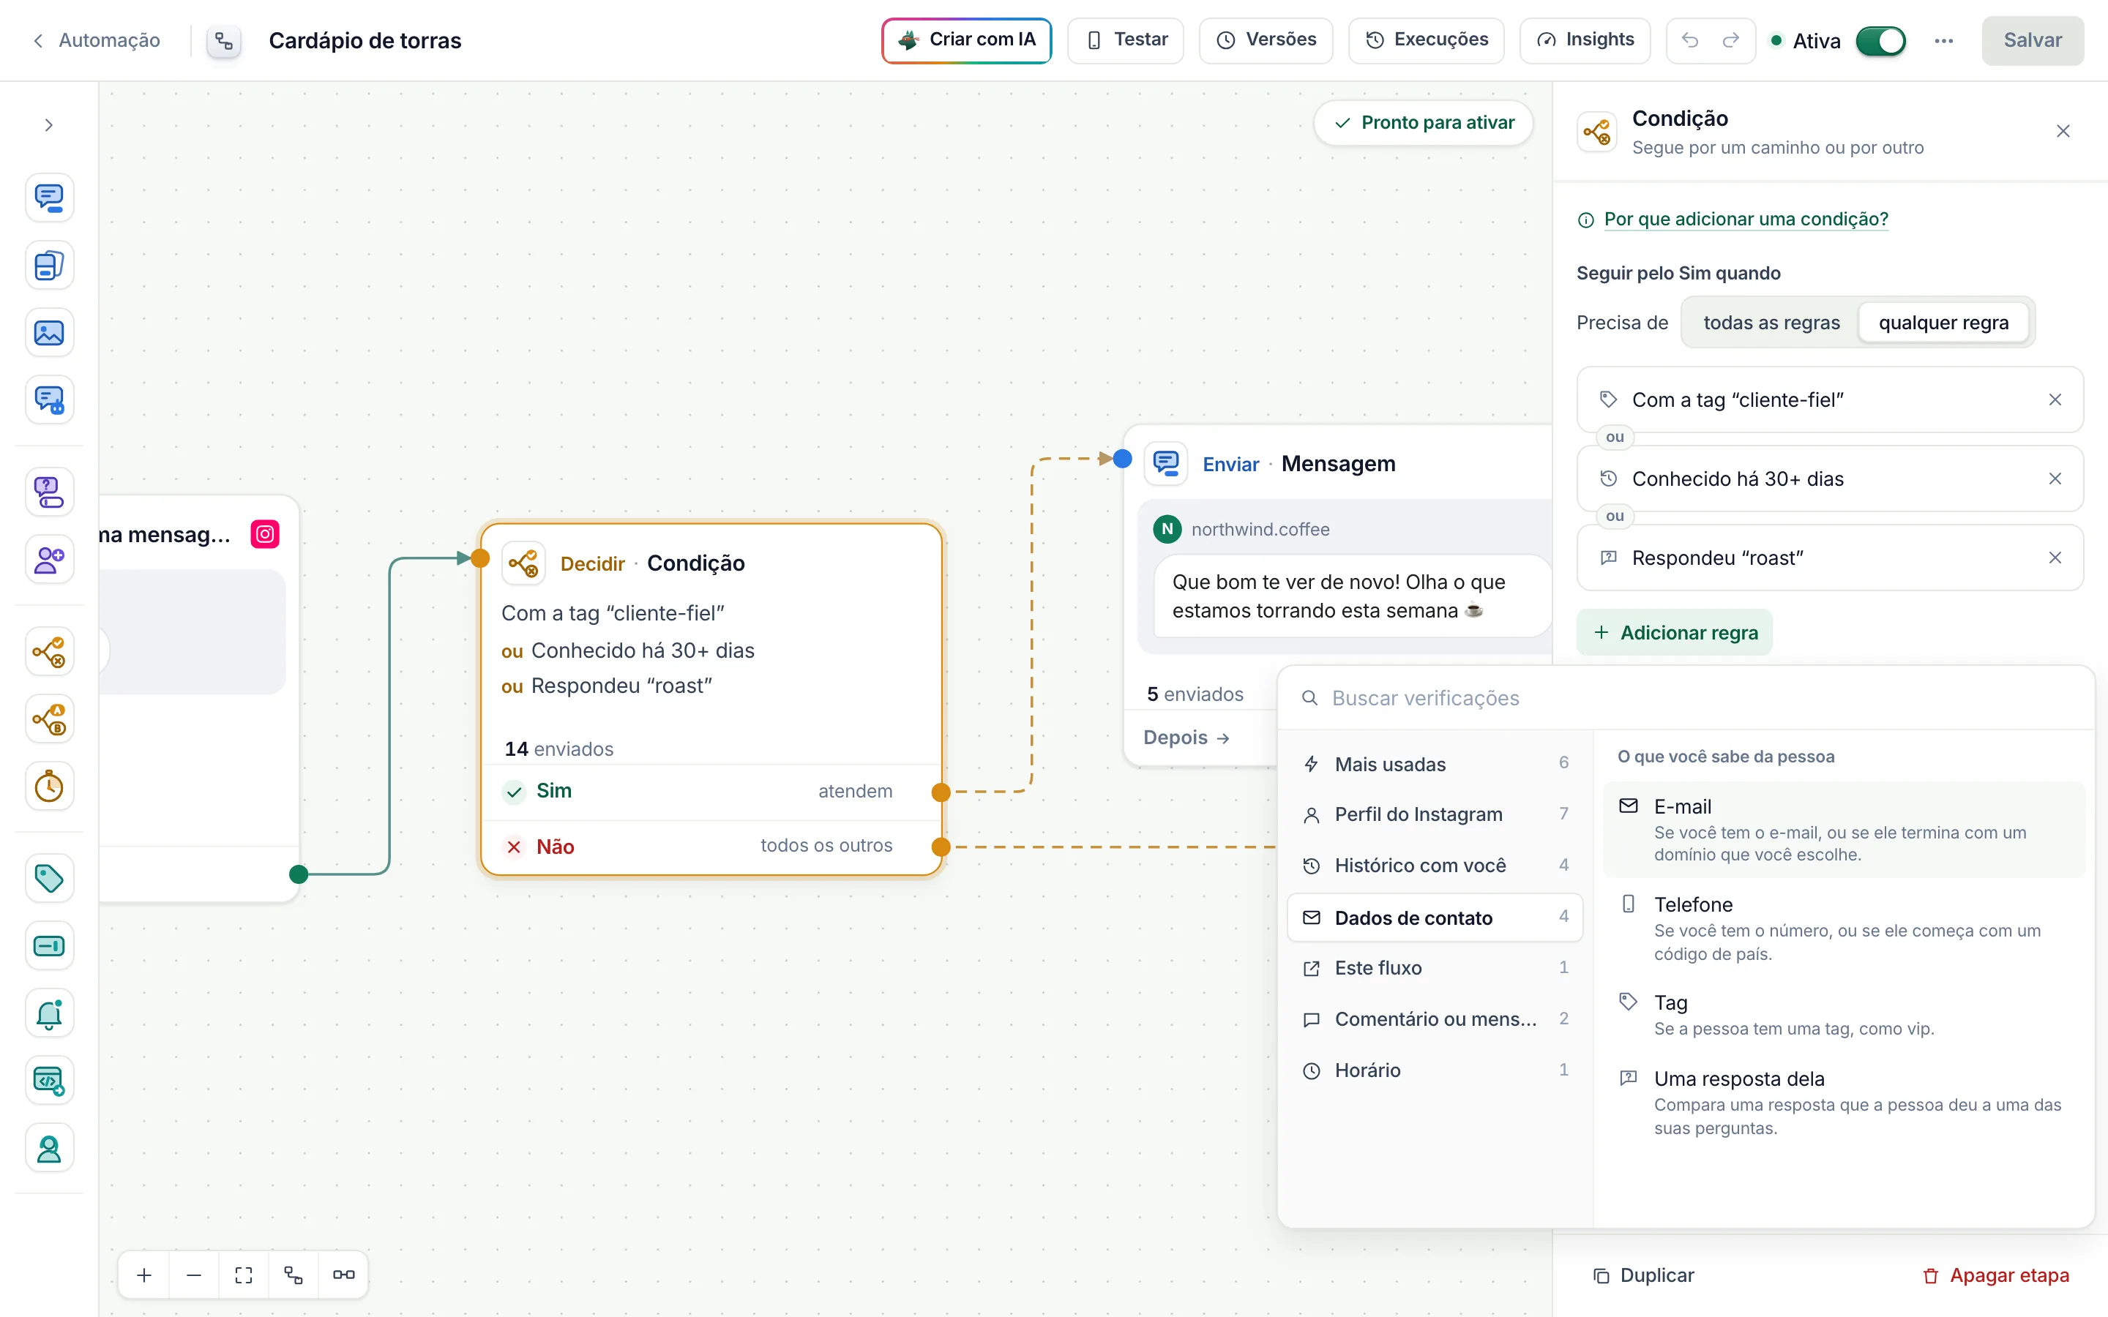Click the zoom in plus button
Viewport: 2108px width, 1317px height.
[x=145, y=1275]
